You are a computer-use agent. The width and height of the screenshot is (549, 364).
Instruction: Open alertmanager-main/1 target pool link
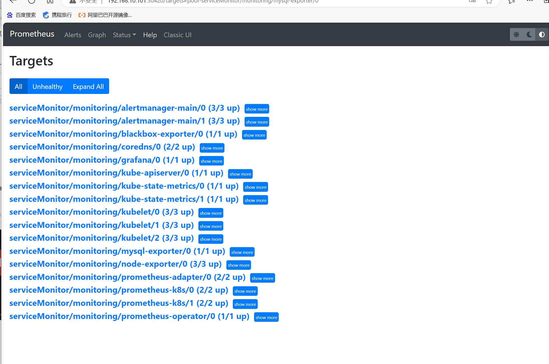(x=125, y=121)
